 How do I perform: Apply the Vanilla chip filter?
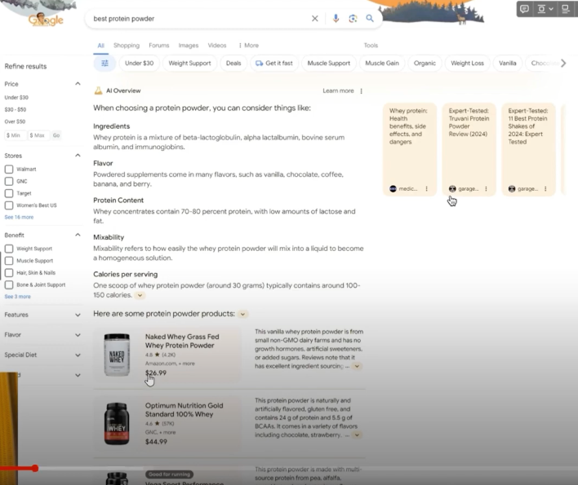(x=508, y=64)
